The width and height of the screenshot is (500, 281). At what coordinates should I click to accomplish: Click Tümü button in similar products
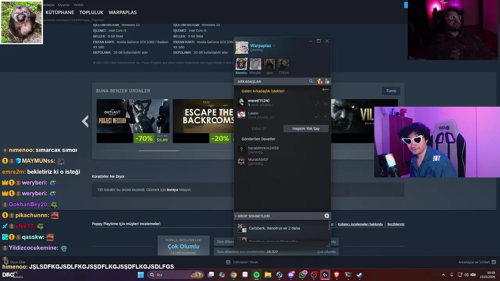point(391,91)
